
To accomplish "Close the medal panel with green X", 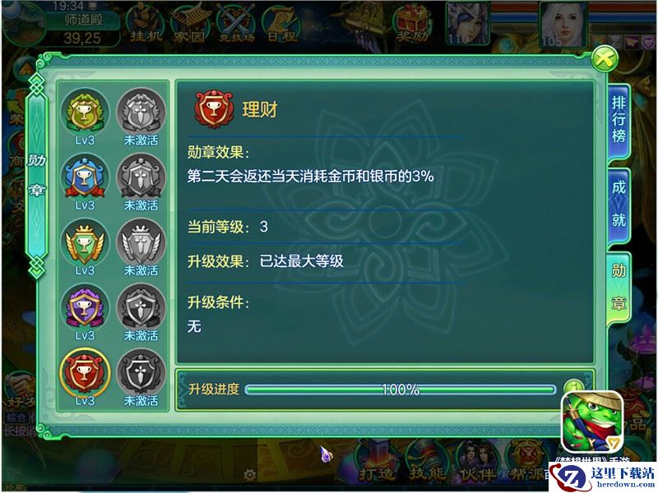I will [605, 59].
